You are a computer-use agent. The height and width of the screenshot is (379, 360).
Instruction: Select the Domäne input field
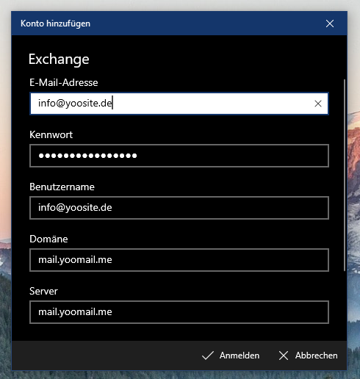click(x=179, y=260)
